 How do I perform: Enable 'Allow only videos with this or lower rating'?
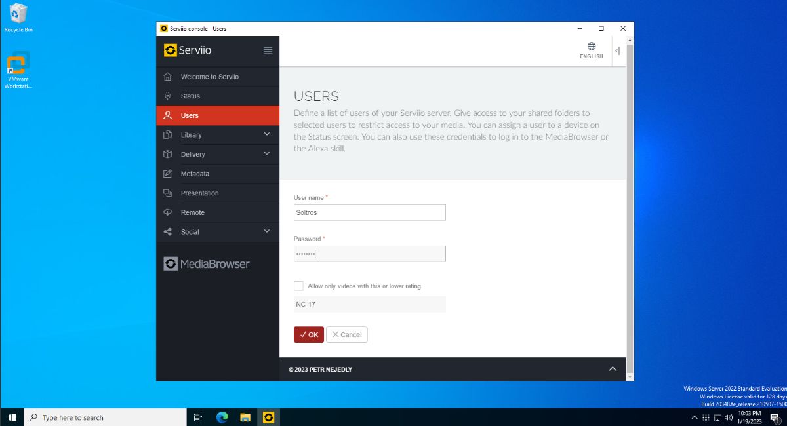[298, 286]
